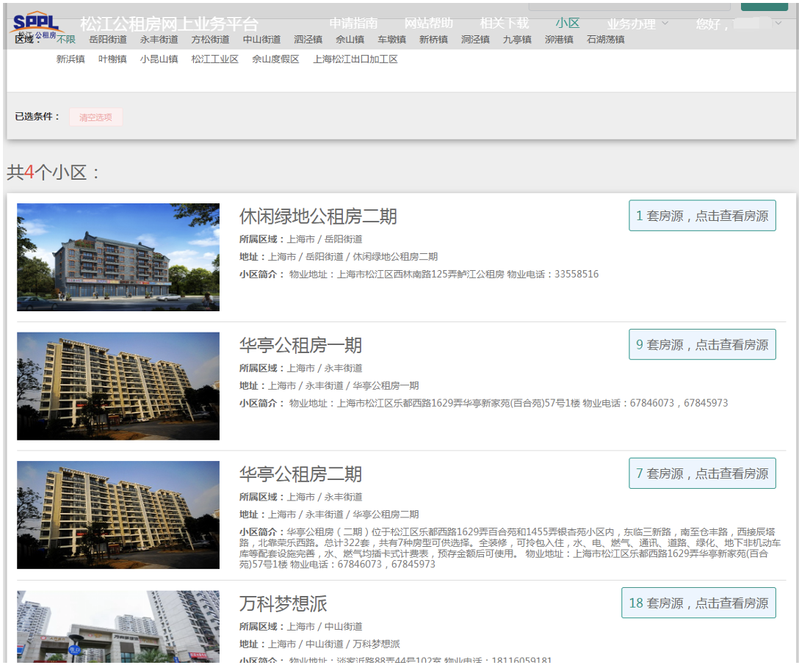799x665 pixels.
Task: Choose the 上海松江出口加工区 district filter
Action: pos(355,59)
